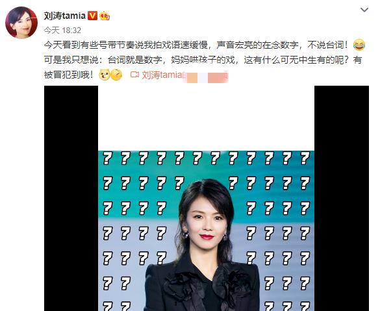The height and width of the screenshot is (311, 380).
Task: Open the post options chevron menu
Action: 364,10
